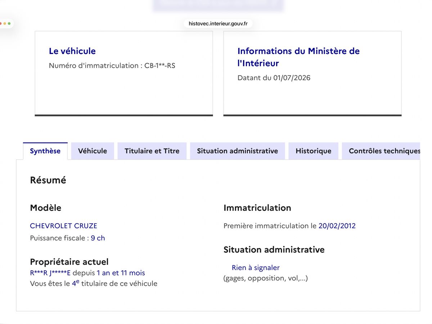Viewport: 432px width, 324px height.
Task: Click the registration number CB-1**-RS text
Action: click(160, 66)
